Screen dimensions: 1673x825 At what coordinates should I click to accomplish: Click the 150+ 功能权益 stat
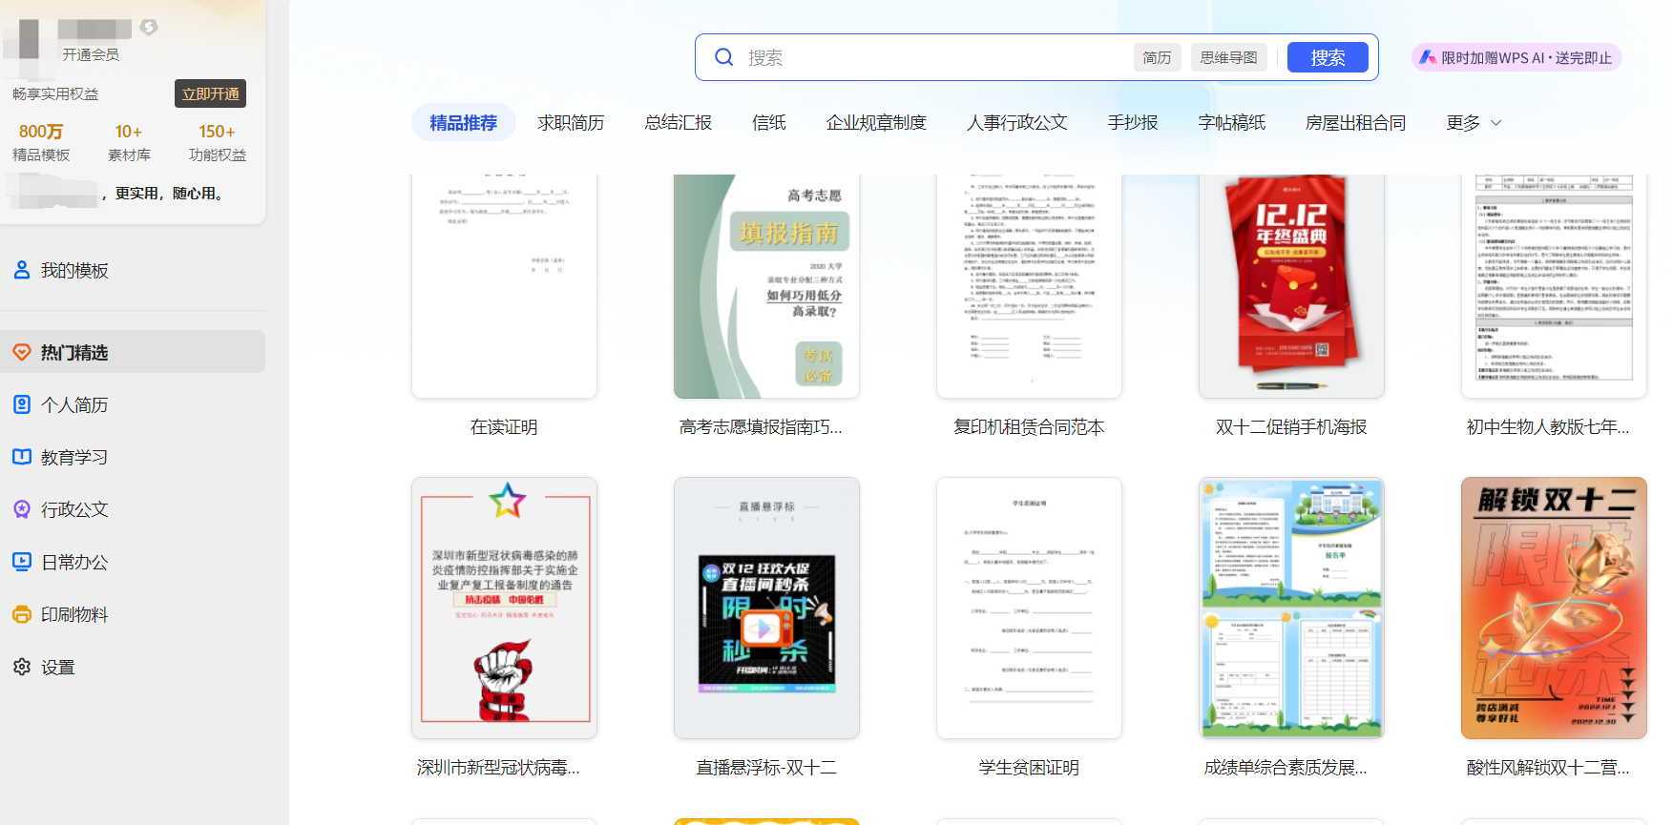[x=218, y=142]
